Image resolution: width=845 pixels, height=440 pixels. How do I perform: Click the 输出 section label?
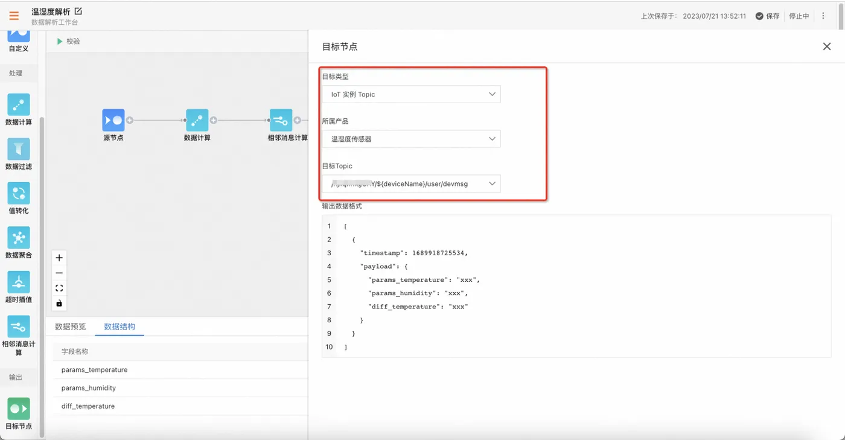coord(16,377)
